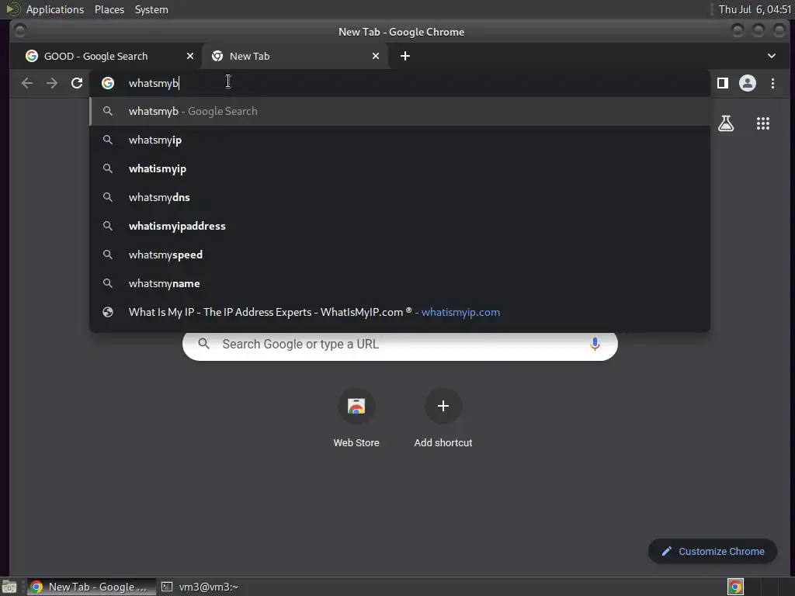Open a new tab with the plus button
This screenshot has width=795, height=596.
click(405, 56)
